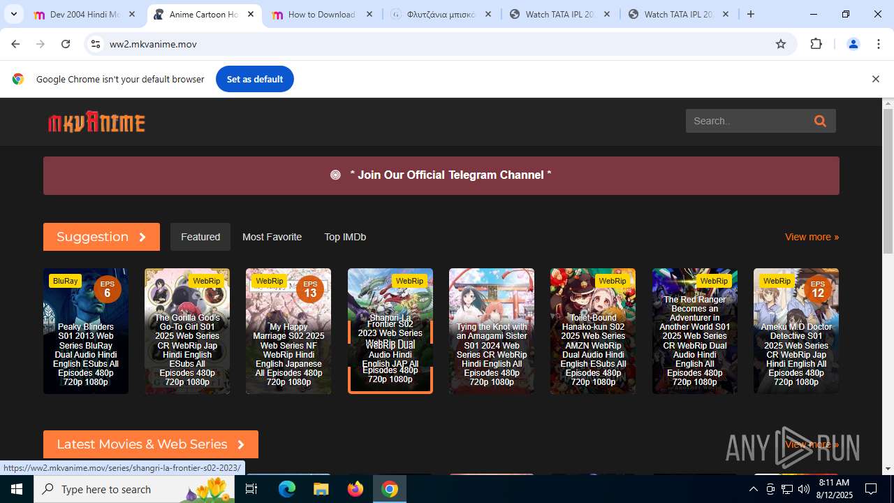
Task: Dismiss the default browser notification bar
Action: (875, 79)
